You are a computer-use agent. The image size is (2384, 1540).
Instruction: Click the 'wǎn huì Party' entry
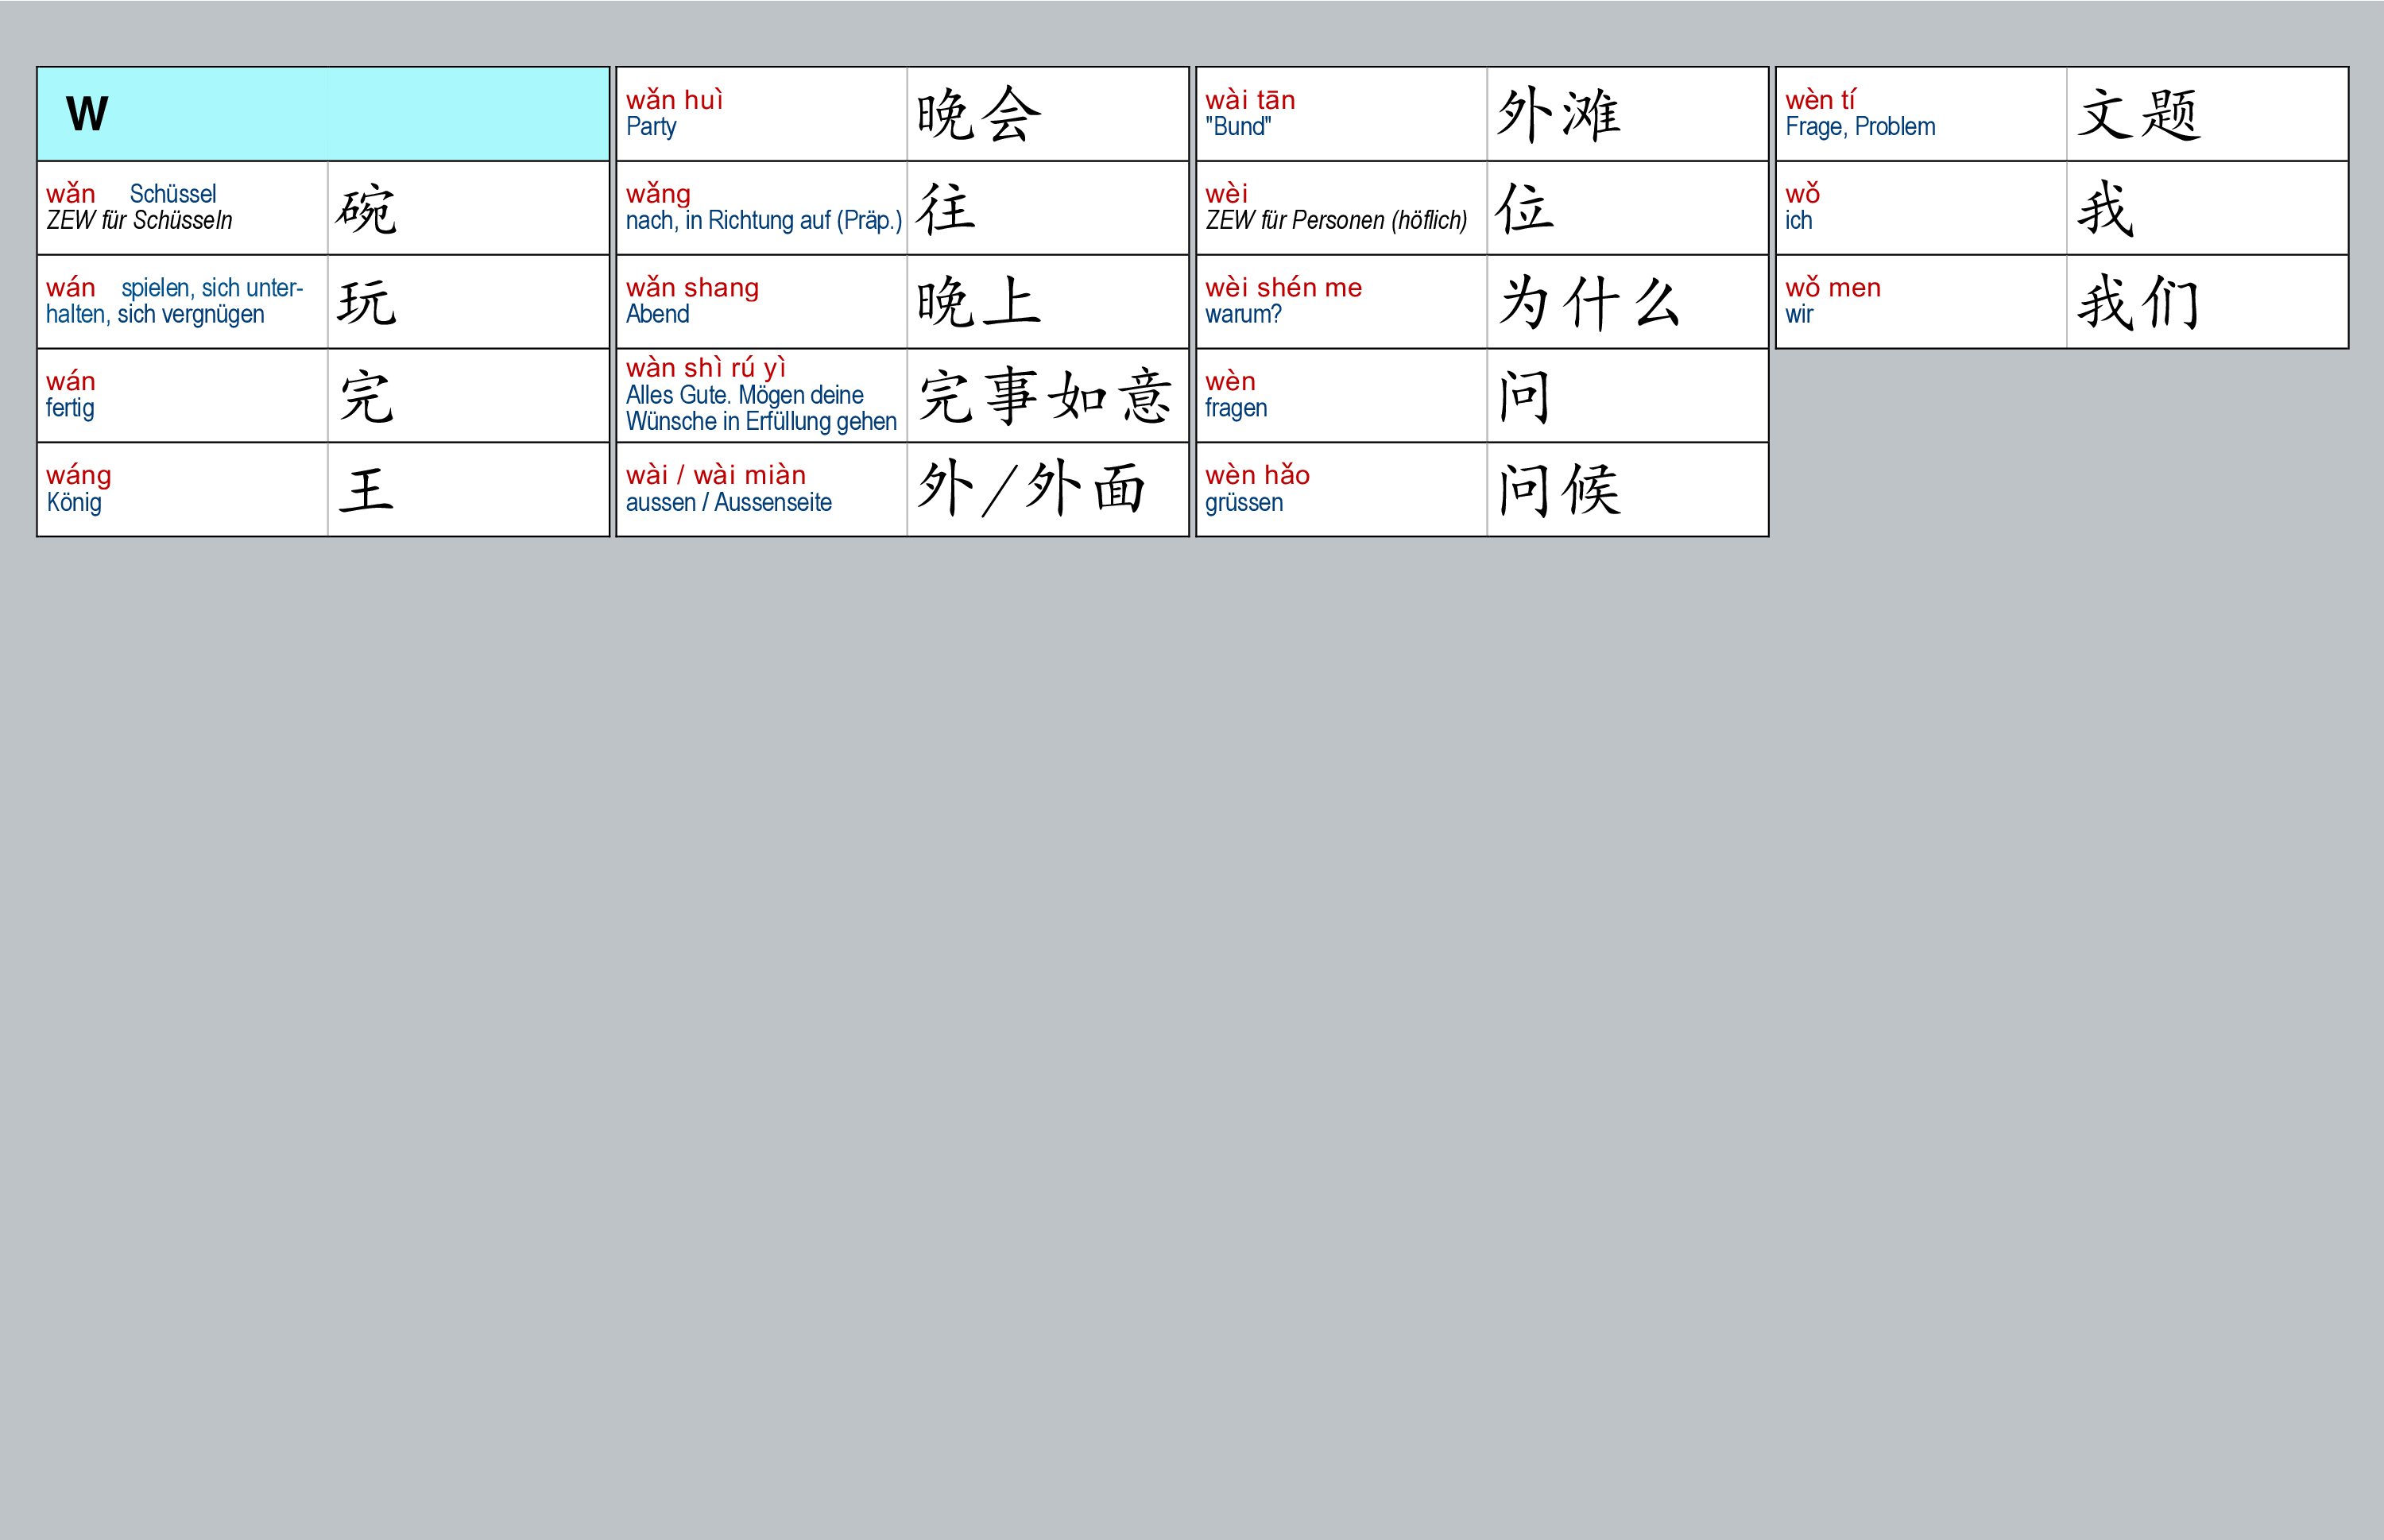tap(761, 114)
